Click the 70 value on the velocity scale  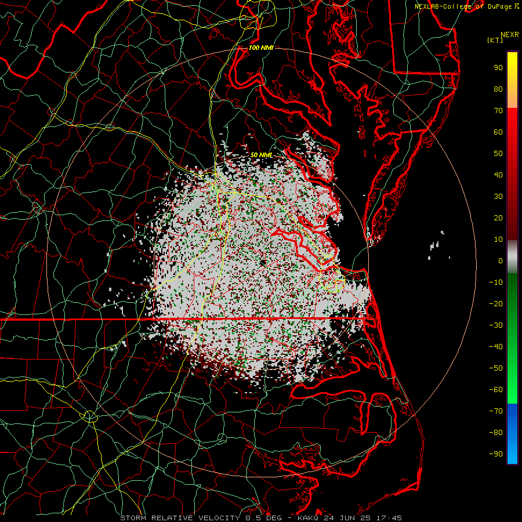pyautogui.click(x=498, y=111)
